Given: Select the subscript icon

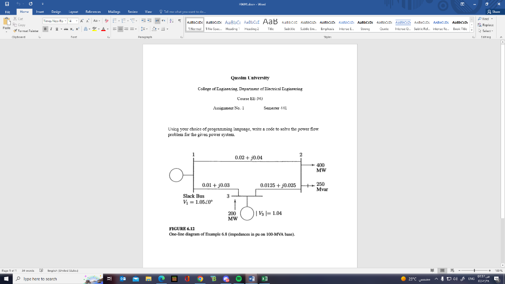Looking at the screenshot, I should (x=71, y=29).
